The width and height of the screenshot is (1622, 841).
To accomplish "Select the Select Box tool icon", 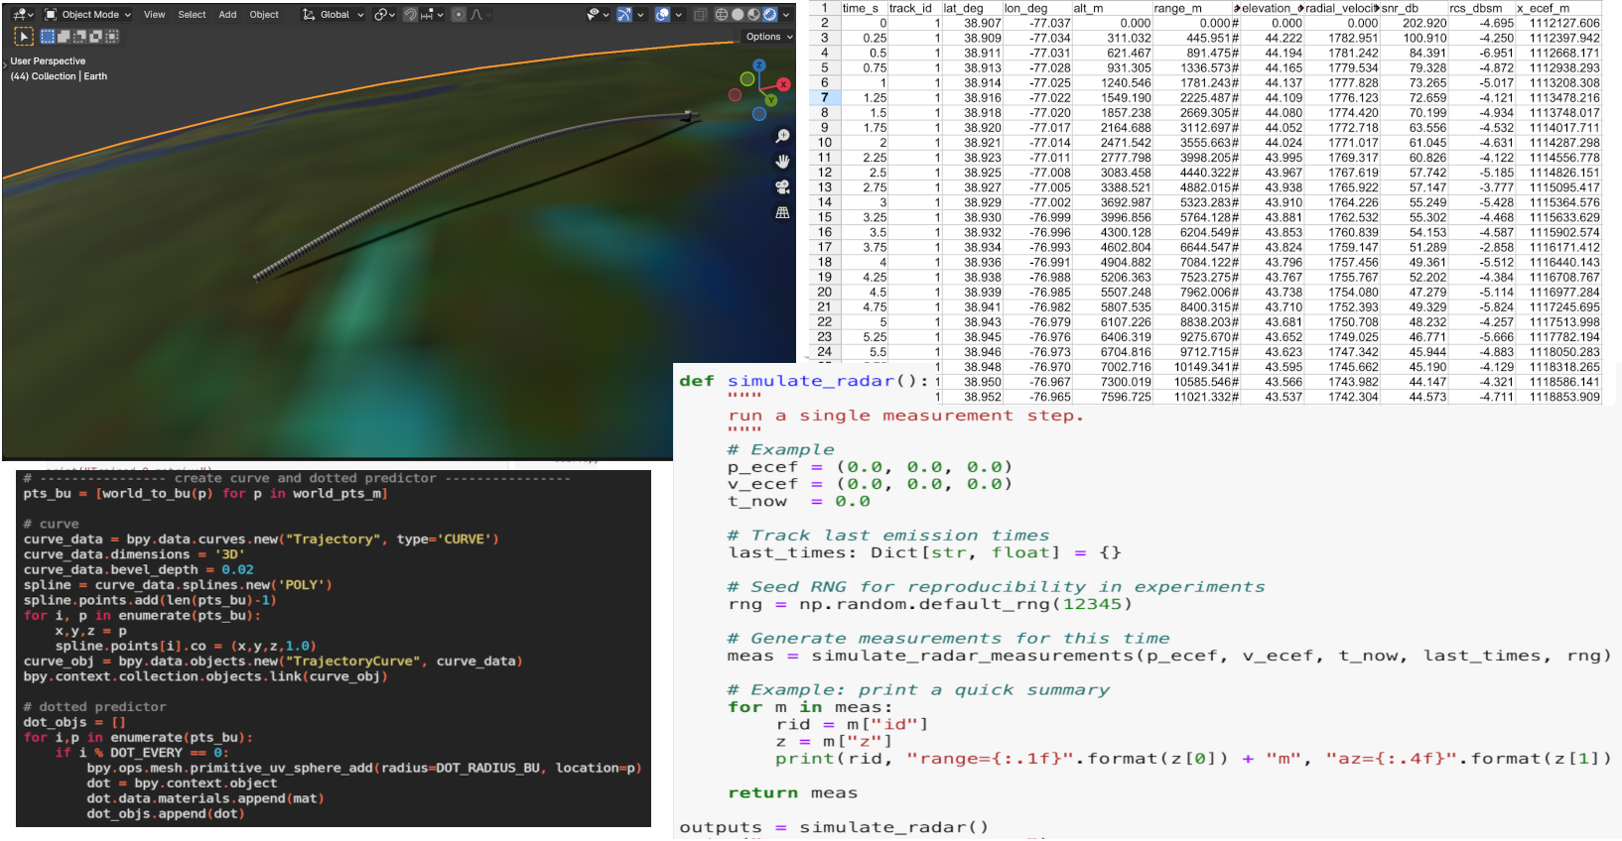I will tap(24, 37).
